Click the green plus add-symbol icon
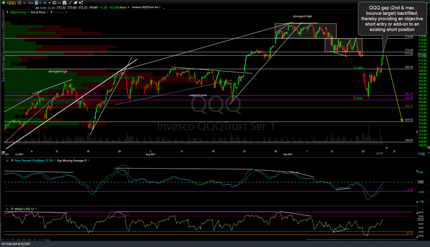 tap(4, 3)
